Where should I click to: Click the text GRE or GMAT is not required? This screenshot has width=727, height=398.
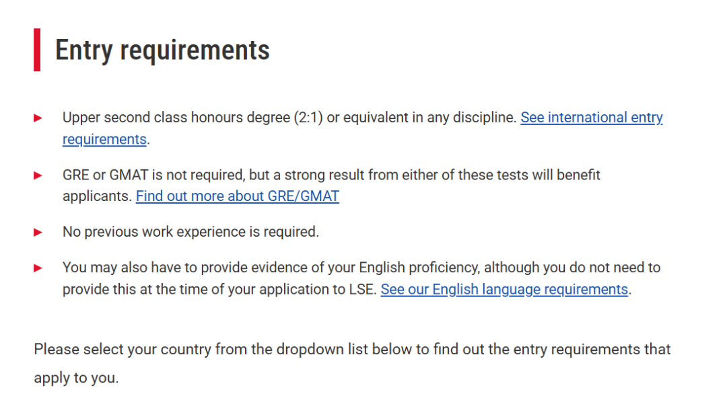pos(154,175)
